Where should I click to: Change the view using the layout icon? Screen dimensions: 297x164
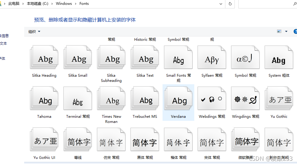(279, 31)
